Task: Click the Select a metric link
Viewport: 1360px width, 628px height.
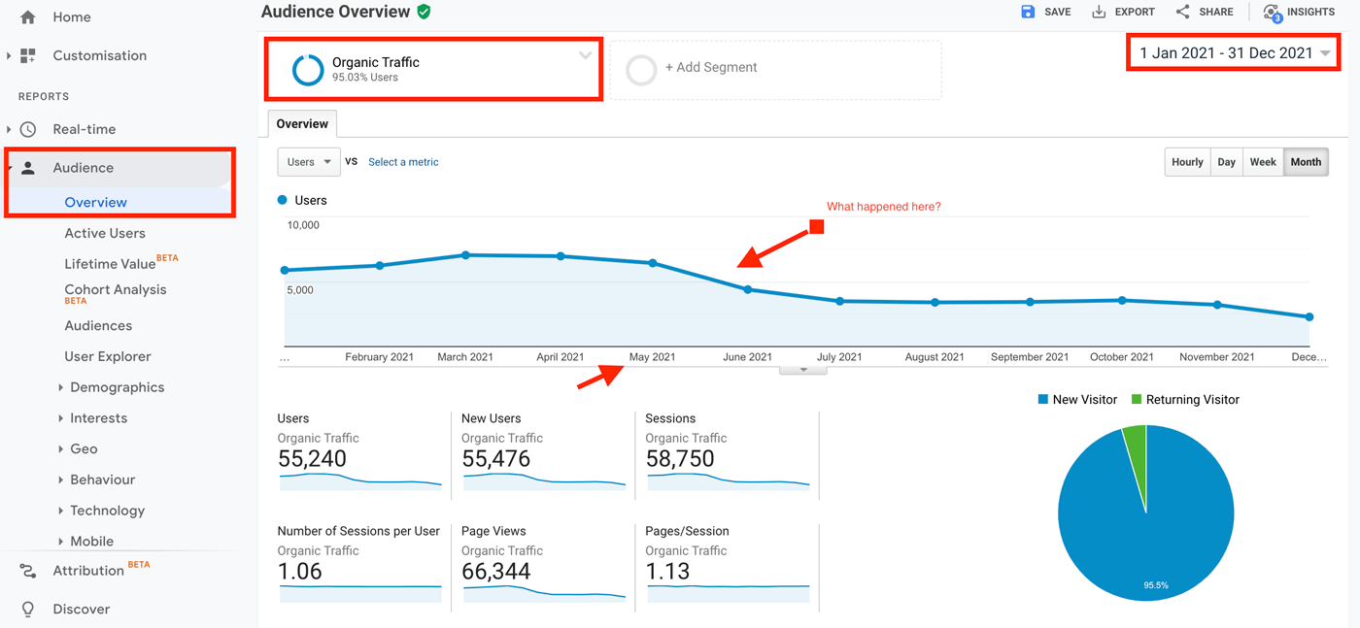Action: 403,162
